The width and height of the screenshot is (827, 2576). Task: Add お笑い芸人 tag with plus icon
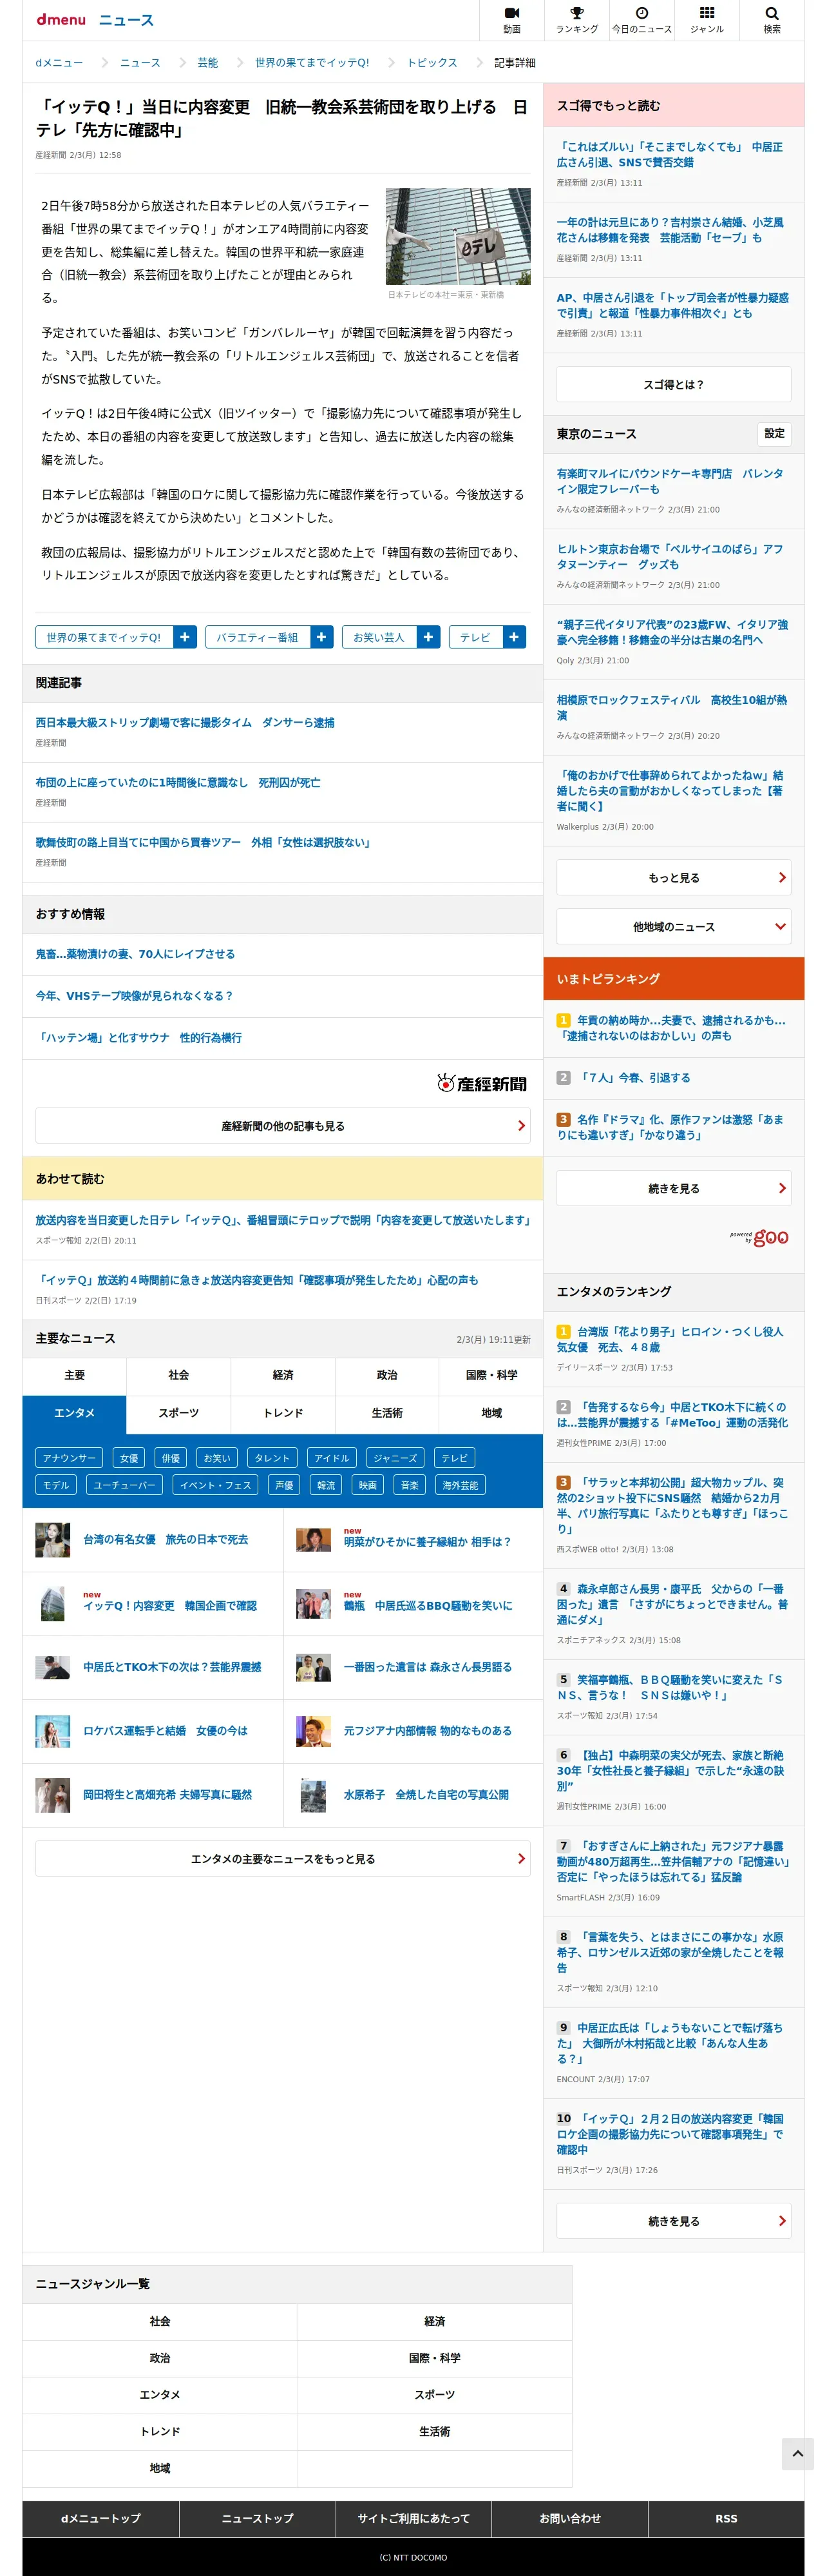(428, 637)
